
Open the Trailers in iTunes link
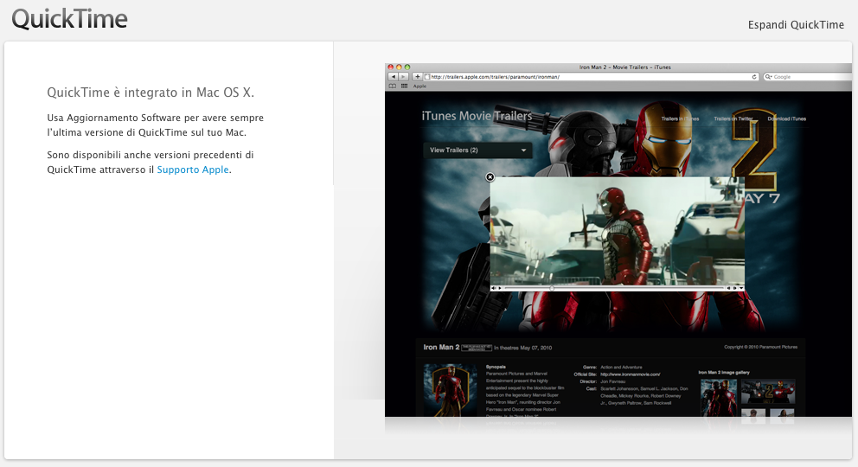[x=680, y=118]
